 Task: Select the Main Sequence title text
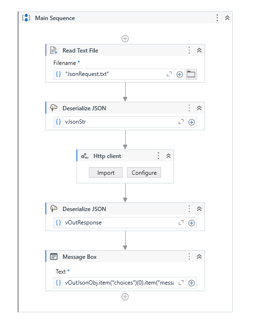tap(55, 18)
